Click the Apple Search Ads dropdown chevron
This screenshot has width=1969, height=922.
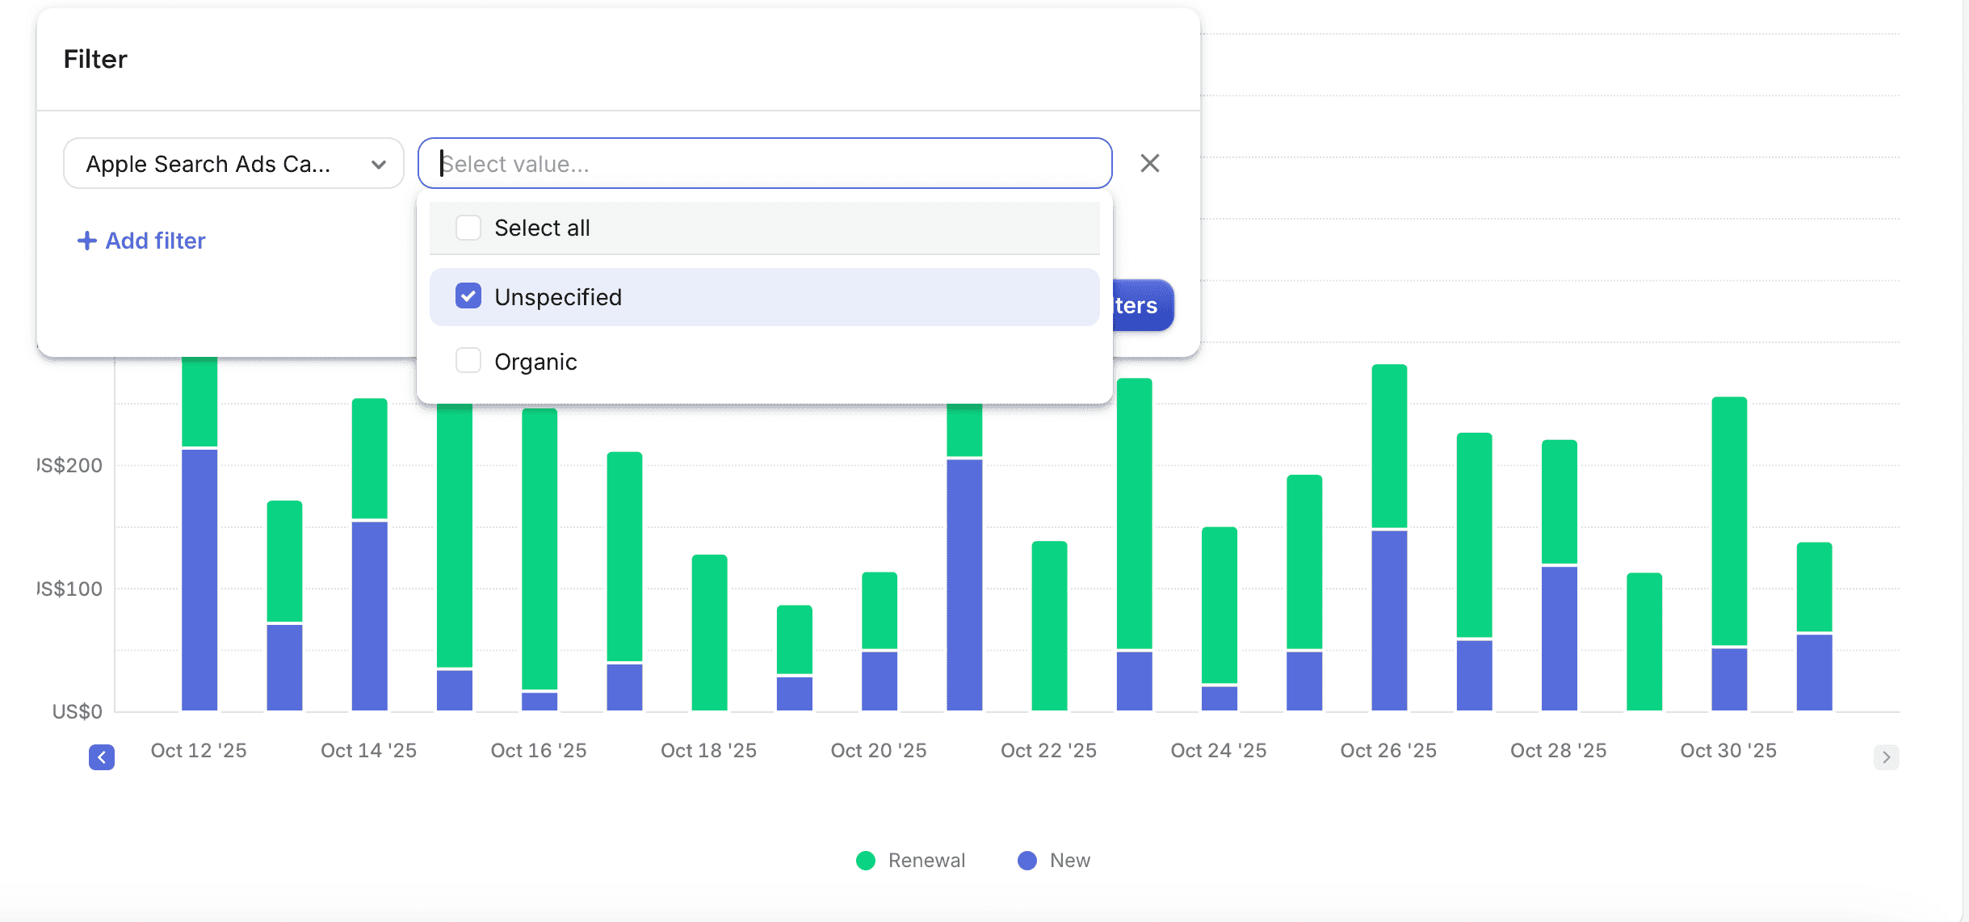(x=378, y=164)
